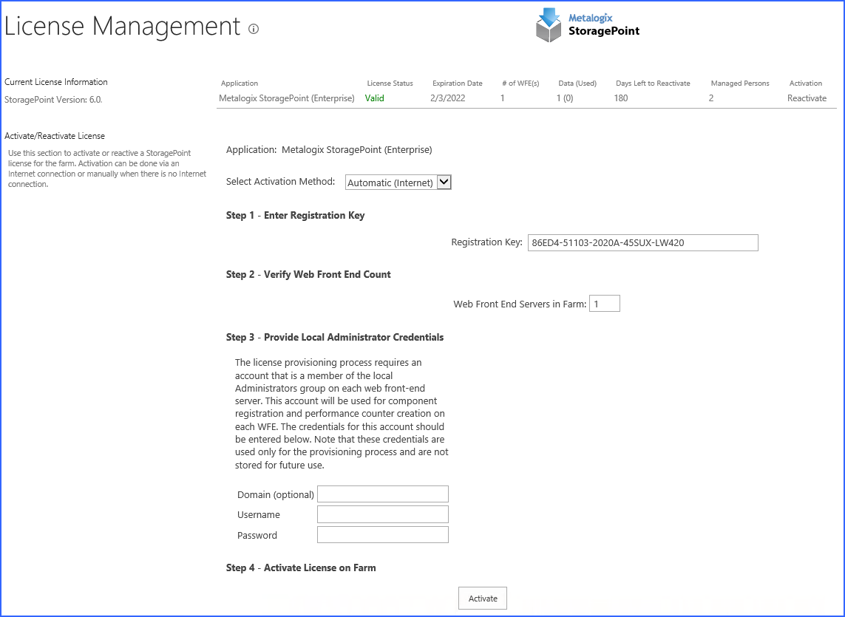Click the Web Front End Servers field

pos(604,304)
